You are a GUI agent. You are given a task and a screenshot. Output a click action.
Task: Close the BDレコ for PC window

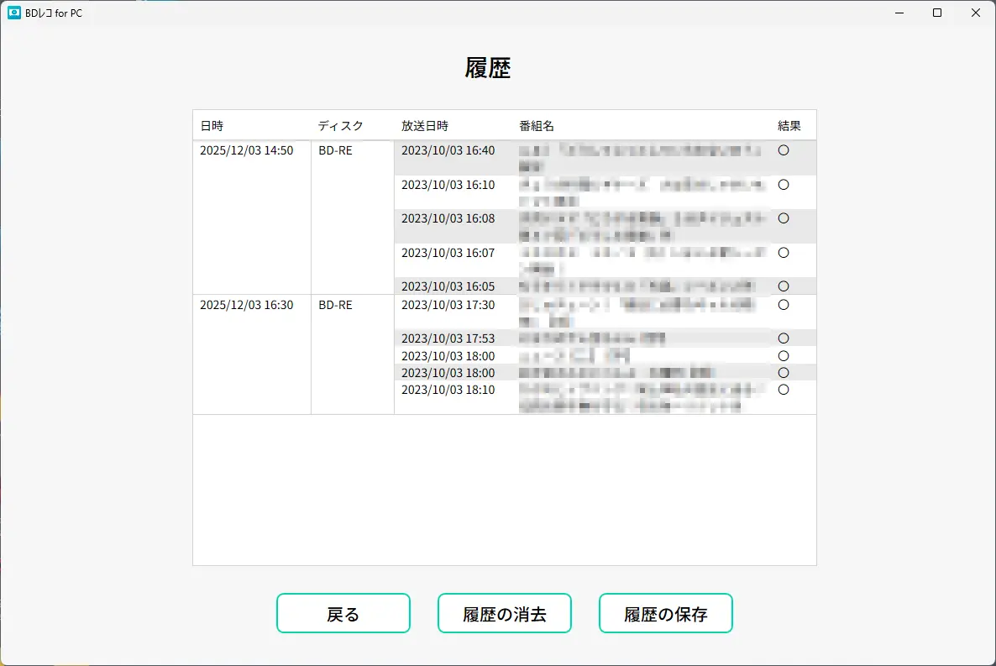(975, 13)
